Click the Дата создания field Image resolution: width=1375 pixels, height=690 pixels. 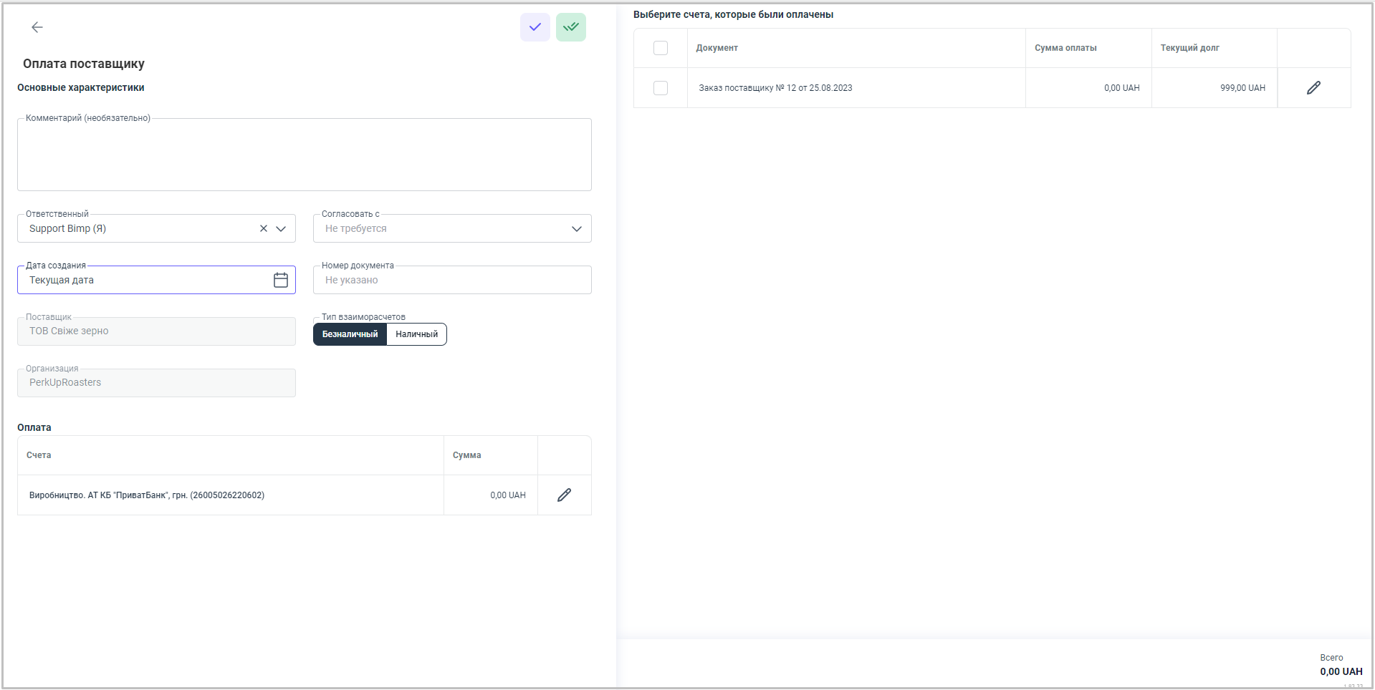coord(143,280)
